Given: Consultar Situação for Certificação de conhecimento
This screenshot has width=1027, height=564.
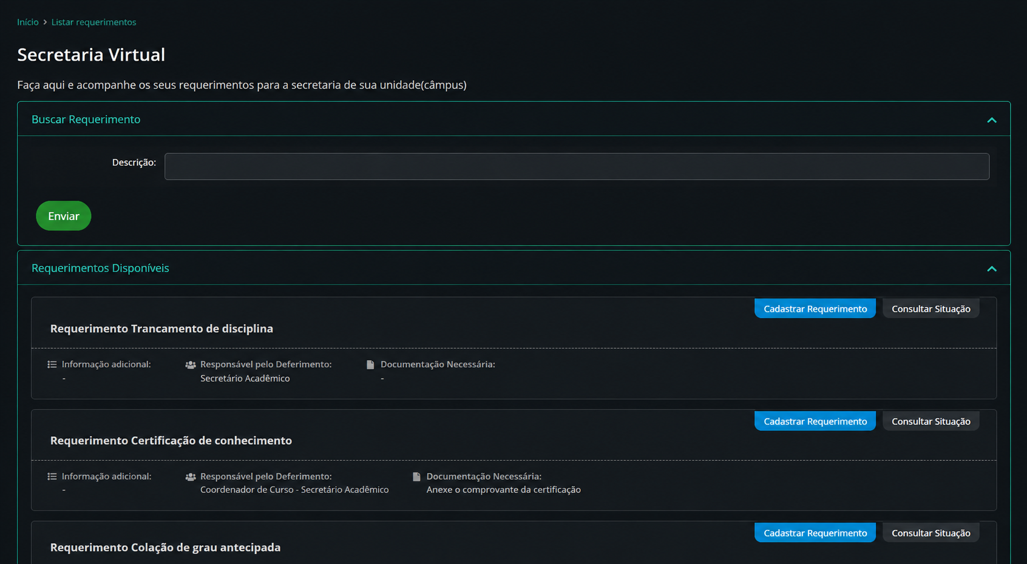Looking at the screenshot, I should pyautogui.click(x=930, y=421).
